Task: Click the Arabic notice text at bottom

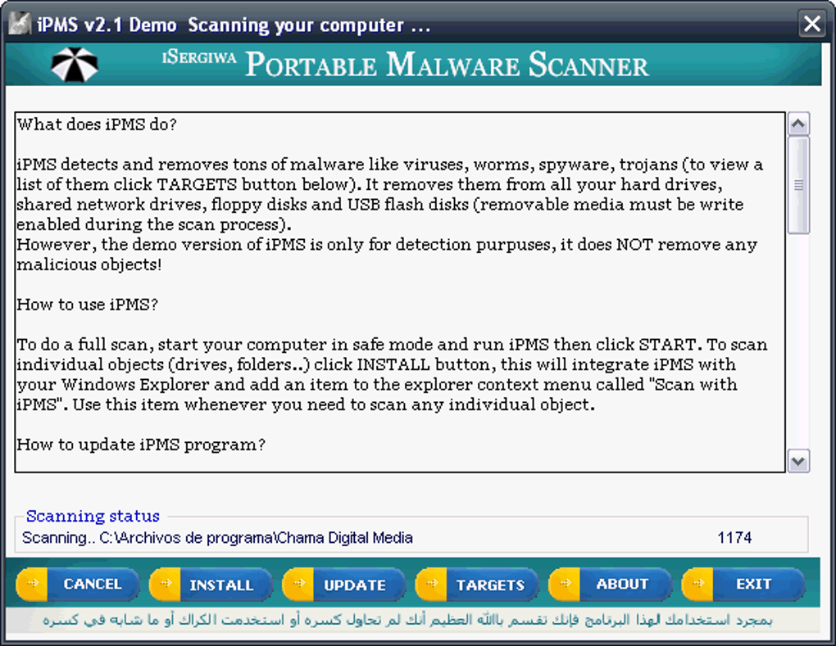Action: point(407,620)
